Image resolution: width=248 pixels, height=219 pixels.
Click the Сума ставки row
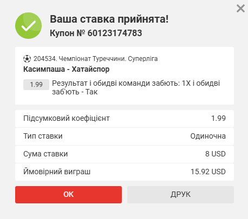click(x=125, y=154)
